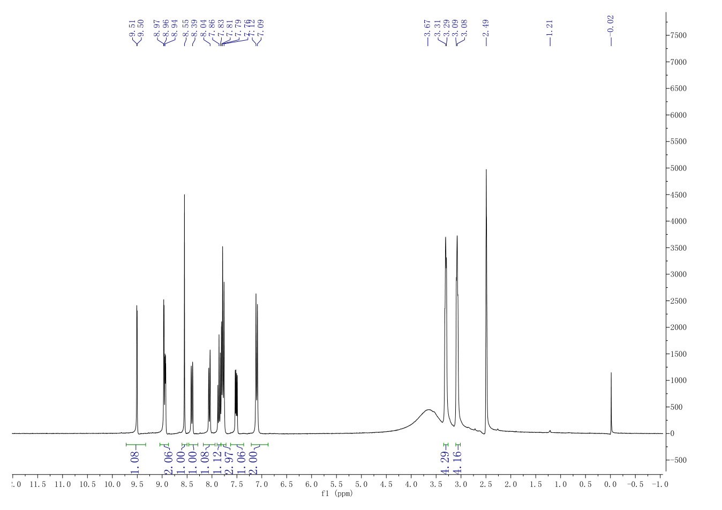Click the 3.31 peak label
The image size is (722, 510).
[x=437, y=28]
